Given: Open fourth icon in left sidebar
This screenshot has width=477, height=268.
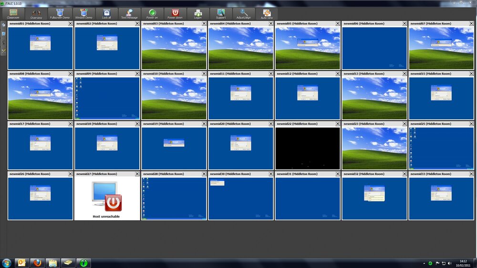Looking at the screenshot, I should (3, 51).
